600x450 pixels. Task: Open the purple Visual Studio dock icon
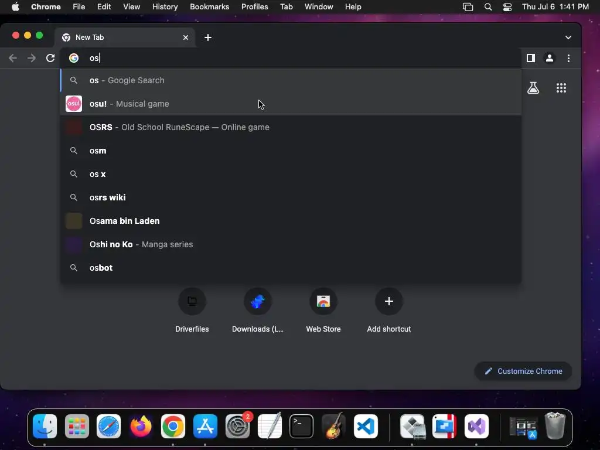(476, 427)
